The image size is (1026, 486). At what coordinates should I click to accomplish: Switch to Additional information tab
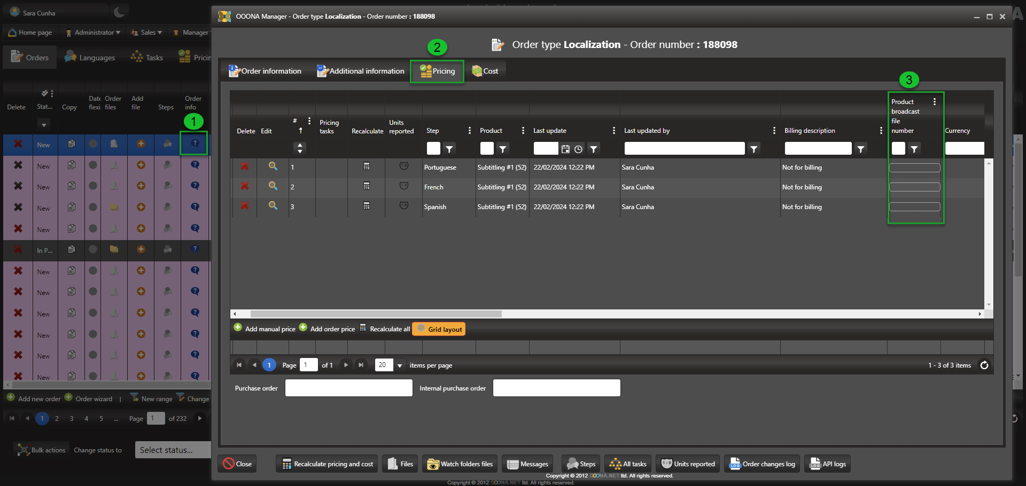[361, 71]
